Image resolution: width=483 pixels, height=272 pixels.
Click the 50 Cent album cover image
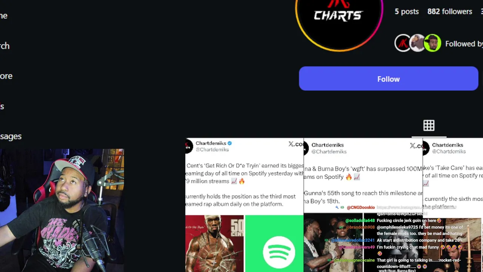click(214, 244)
